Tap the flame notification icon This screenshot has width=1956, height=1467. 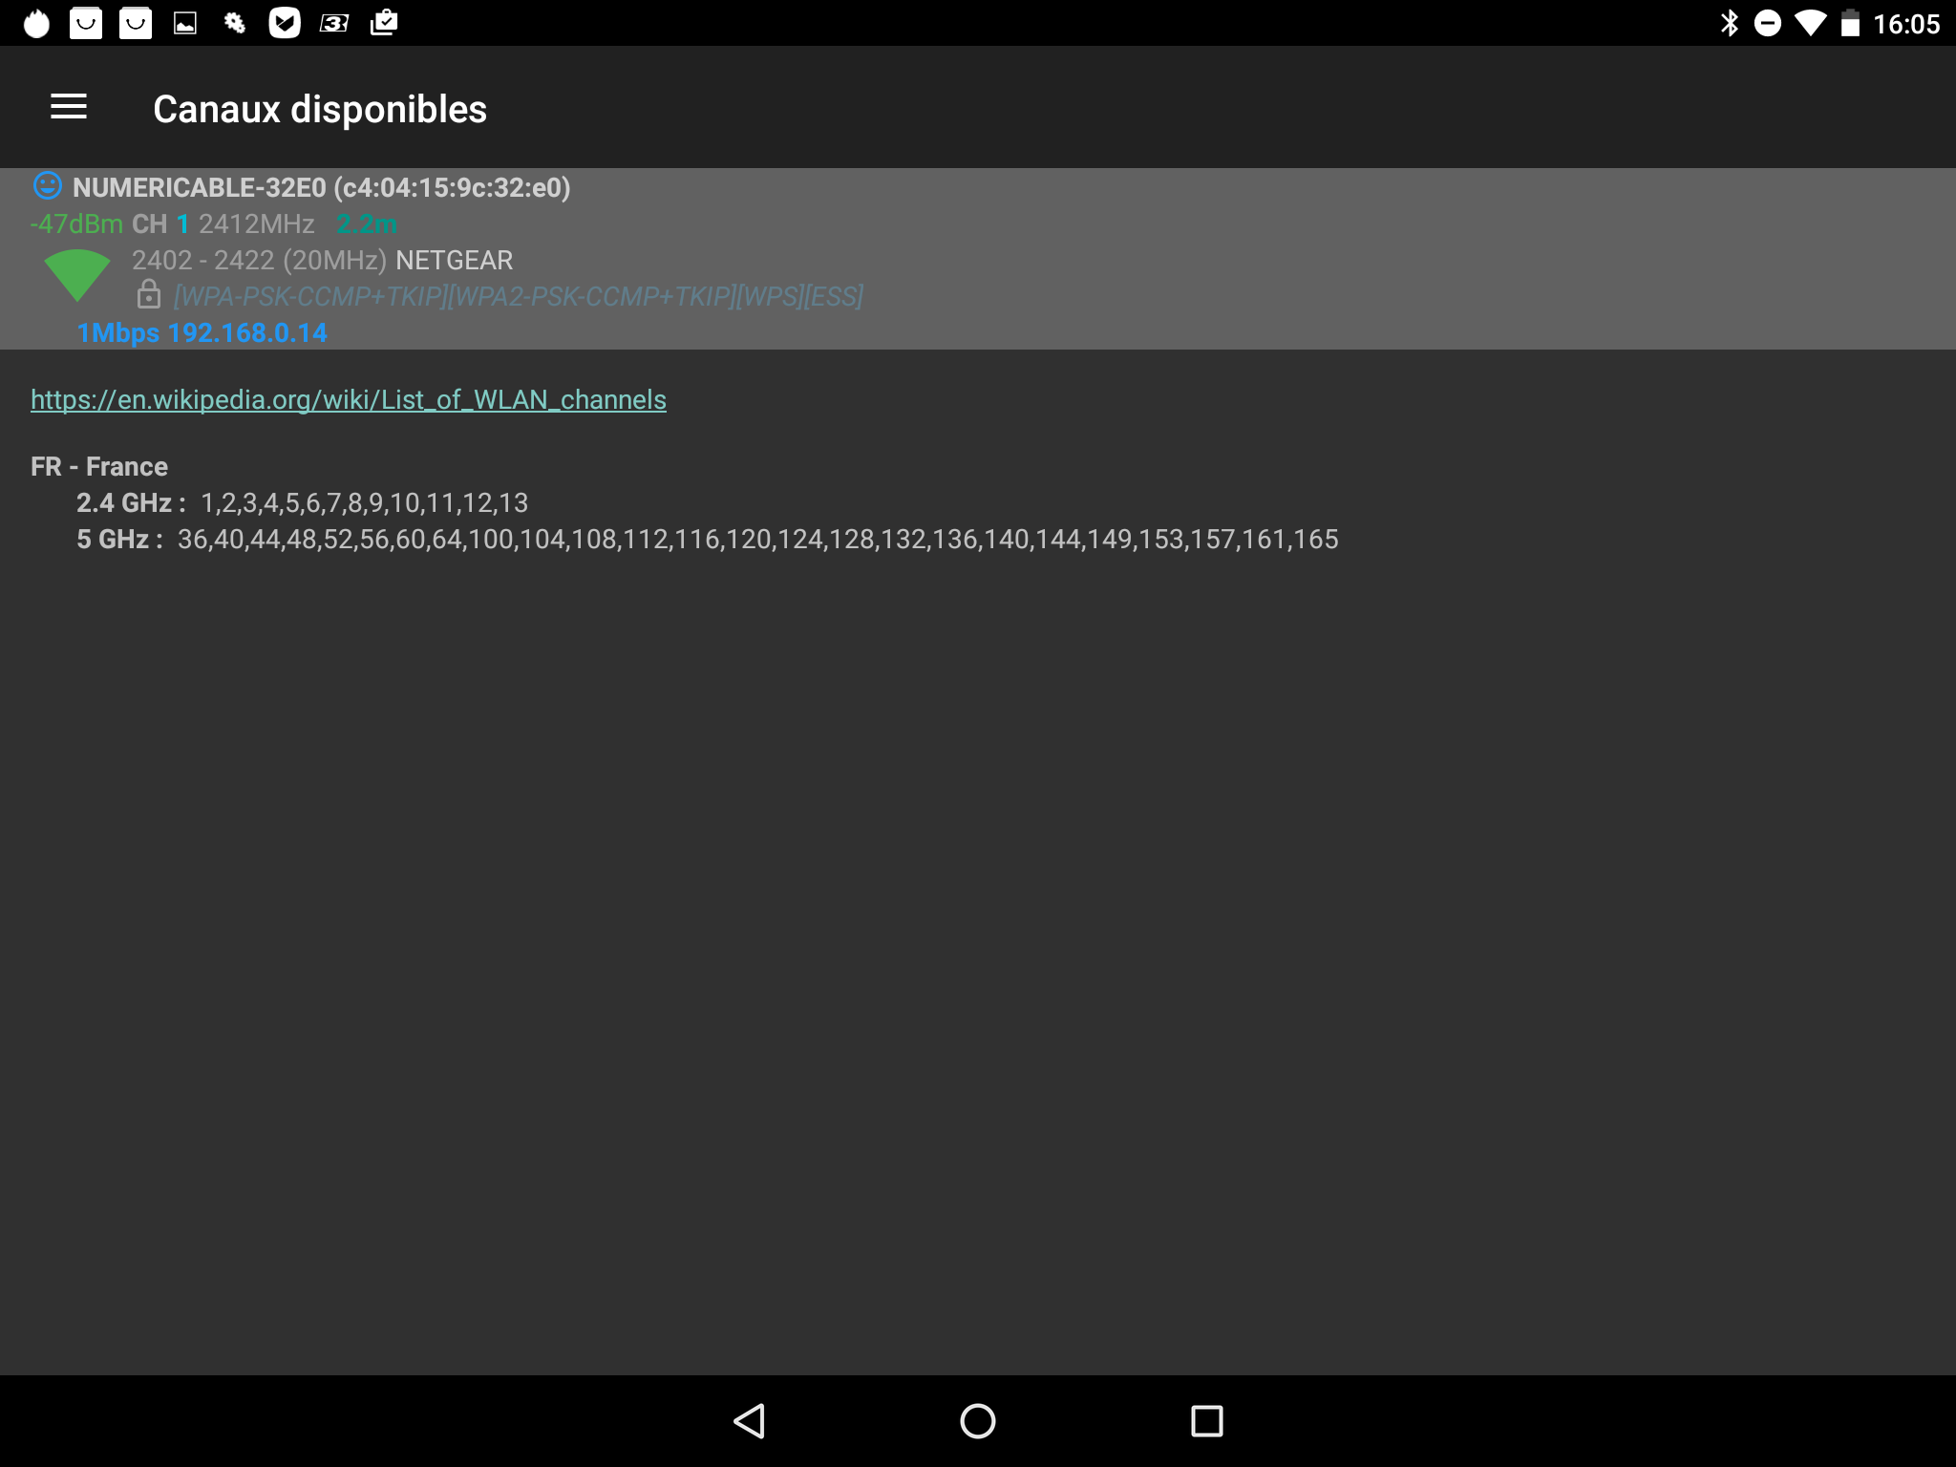[x=36, y=23]
